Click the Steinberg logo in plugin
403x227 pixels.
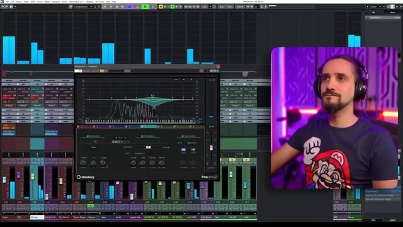86,177
